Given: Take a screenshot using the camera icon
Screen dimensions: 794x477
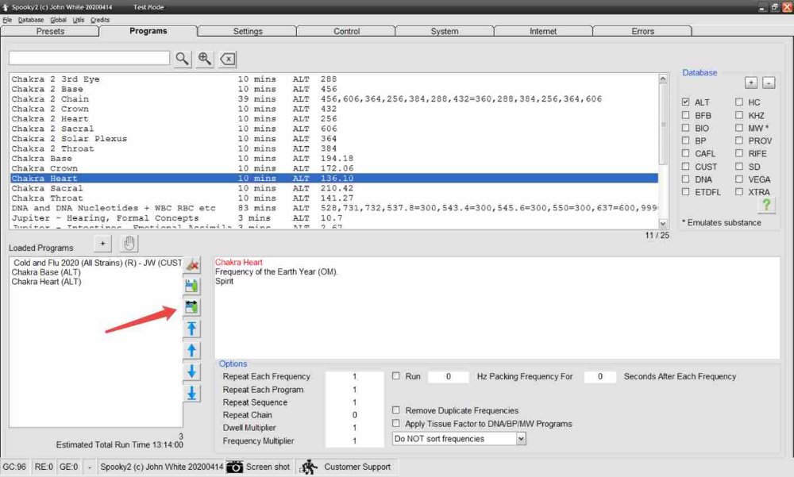Looking at the screenshot, I should tap(235, 467).
